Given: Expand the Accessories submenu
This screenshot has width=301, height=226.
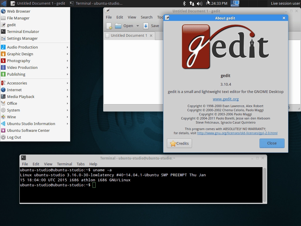Looking at the screenshot, I should click(35, 83).
